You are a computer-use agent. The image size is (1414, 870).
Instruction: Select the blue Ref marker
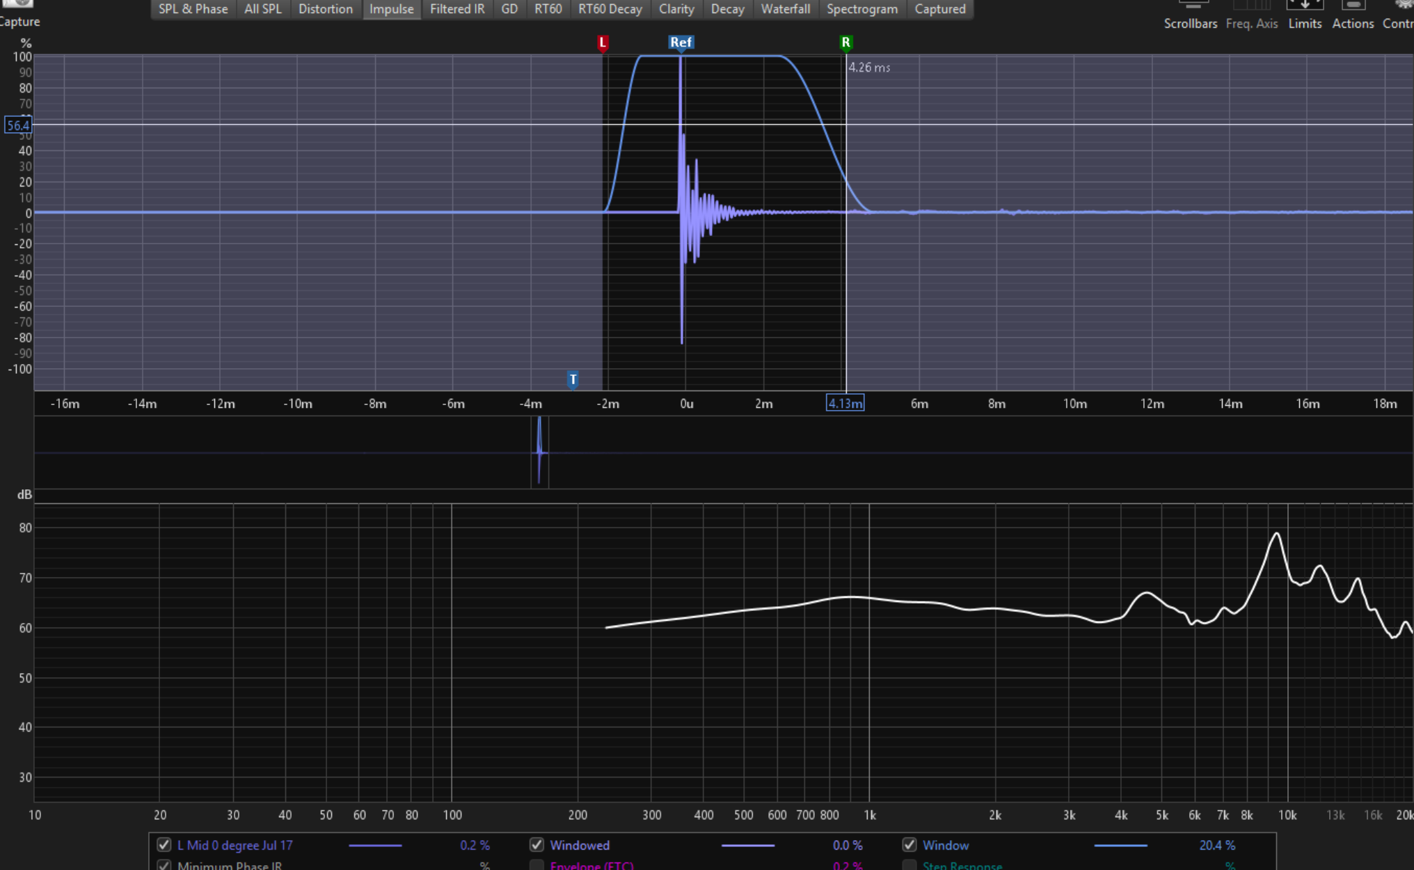tap(681, 43)
